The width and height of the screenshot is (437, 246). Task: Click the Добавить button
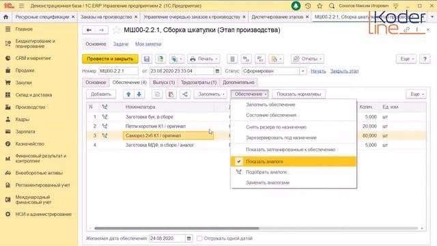coord(101,94)
